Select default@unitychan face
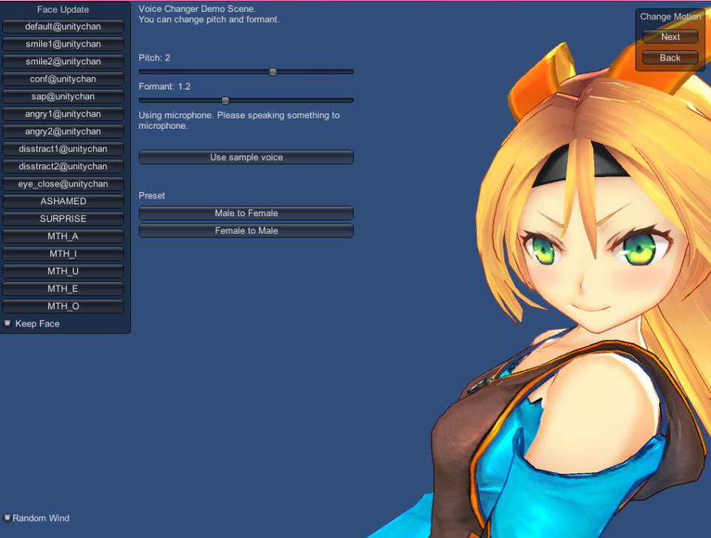 tap(63, 27)
